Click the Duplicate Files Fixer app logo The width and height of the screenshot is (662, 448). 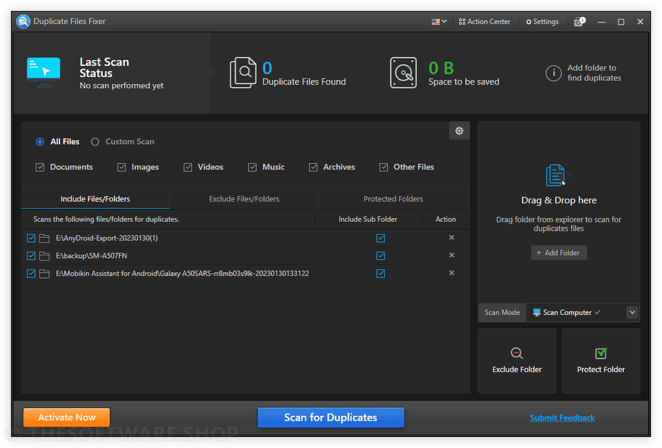click(x=23, y=21)
